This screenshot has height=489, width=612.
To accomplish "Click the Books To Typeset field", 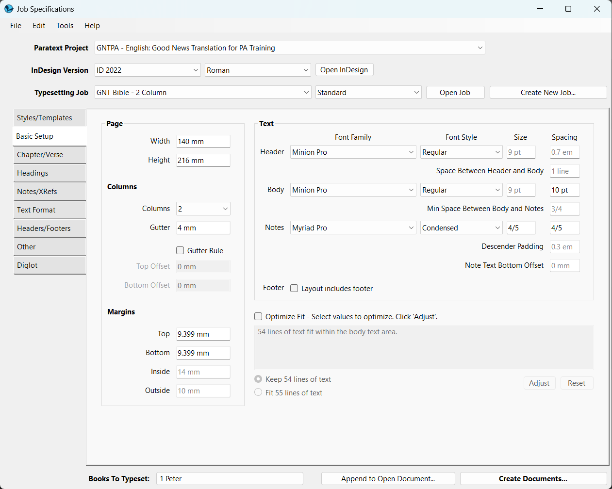I will point(230,479).
